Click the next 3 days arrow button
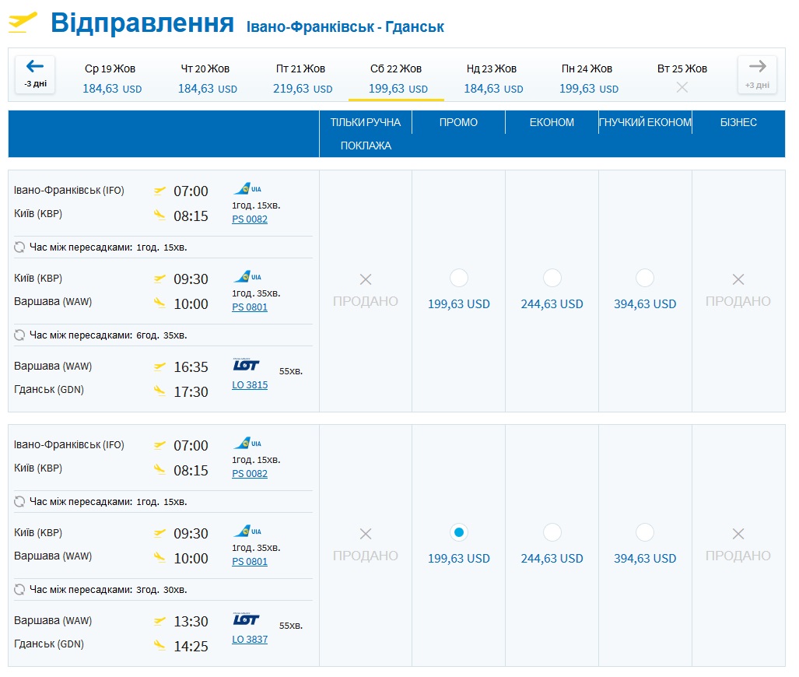This screenshot has width=799, height=677. pyautogui.click(x=757, y=74)
